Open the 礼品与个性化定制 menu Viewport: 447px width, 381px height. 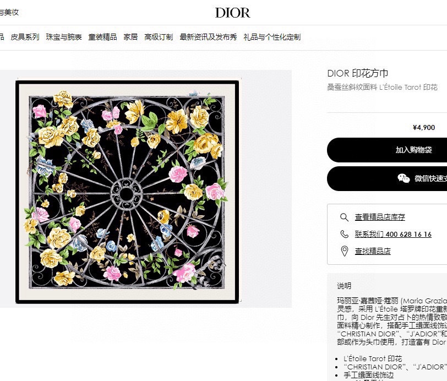tap(272, 37)
